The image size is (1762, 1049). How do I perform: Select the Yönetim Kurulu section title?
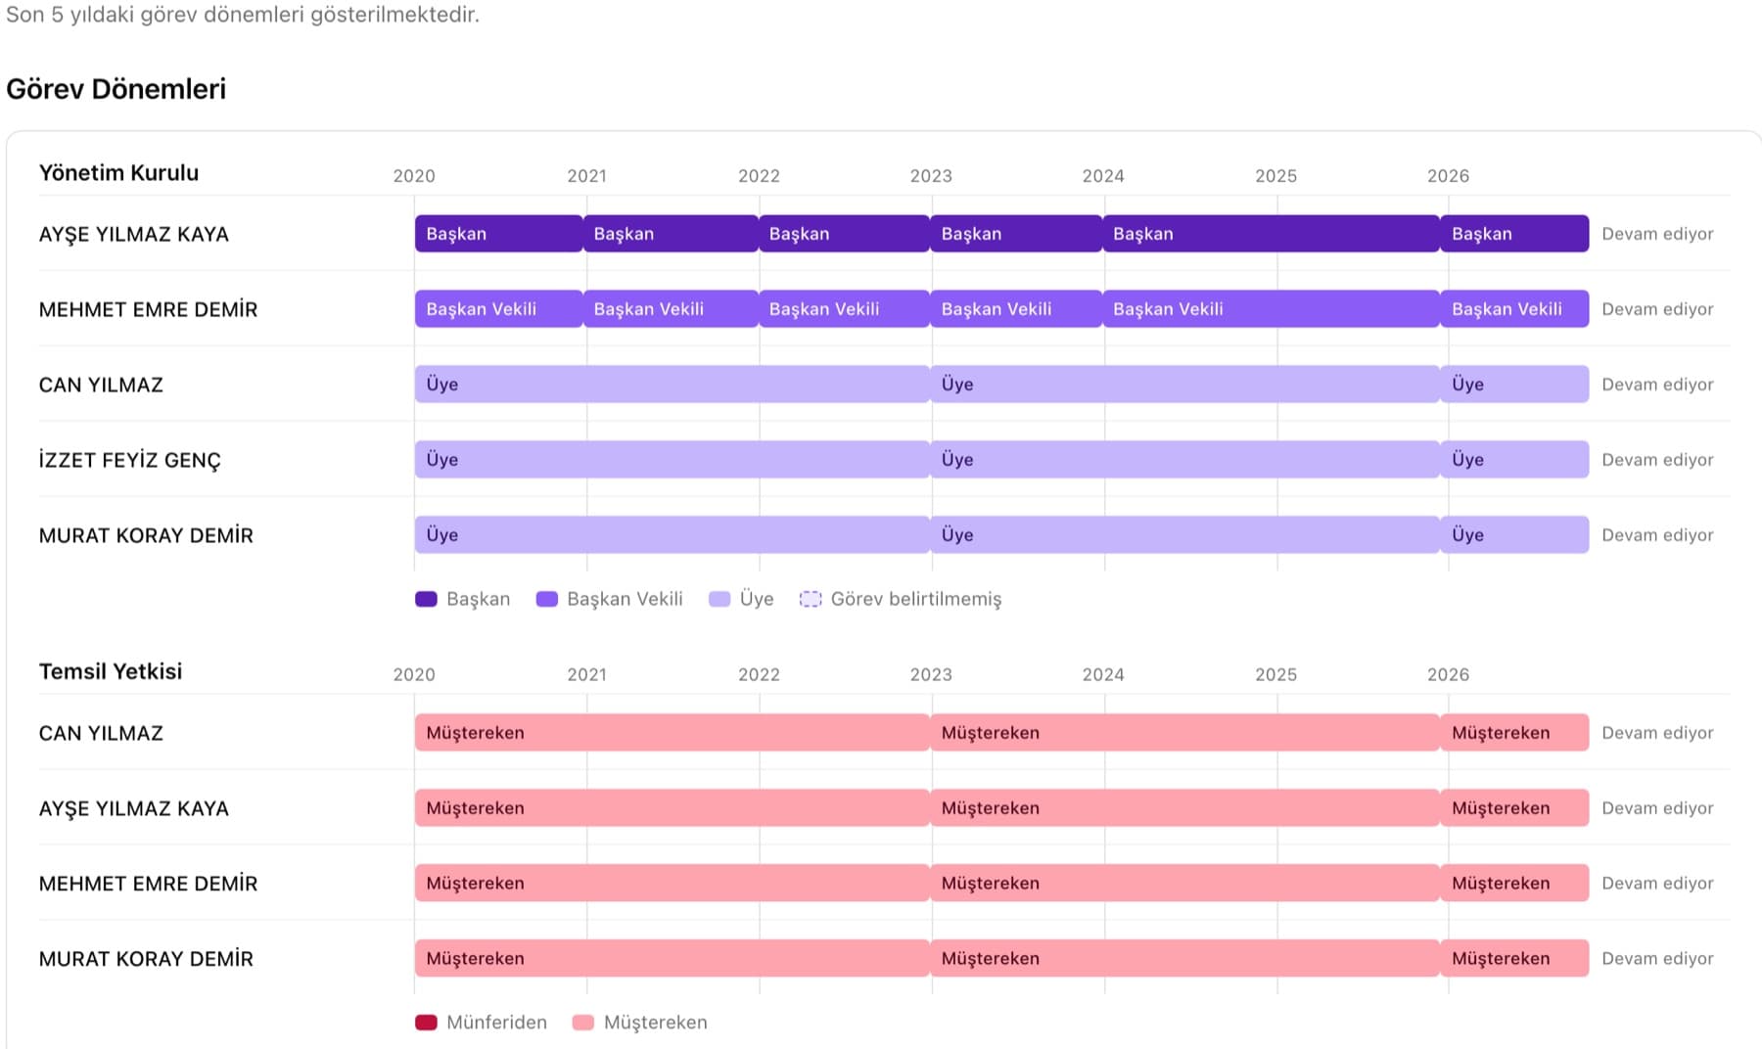(118, 173)
